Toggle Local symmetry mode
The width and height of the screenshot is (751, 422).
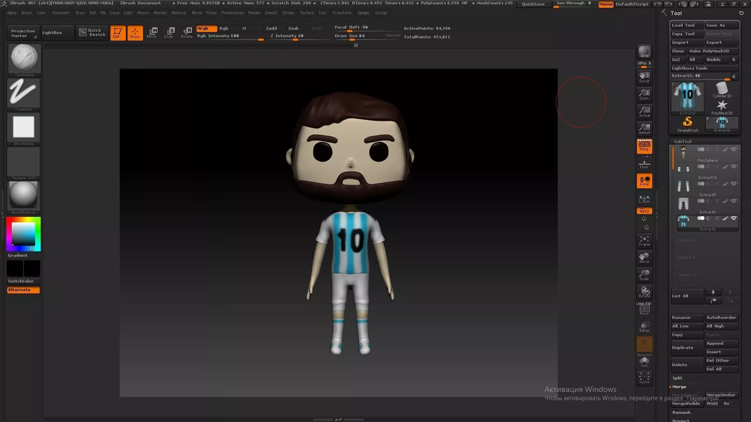coord(644,181)
